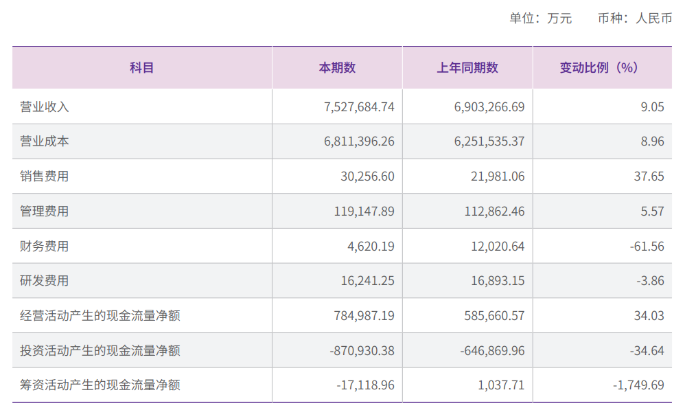The height and width of the screenshot is (410, 696).
Task: Click the value 7,527,684.74
Action: click(358, 106)
